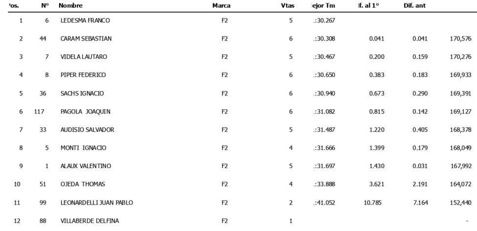Click the Marca column header

(225, 6)
